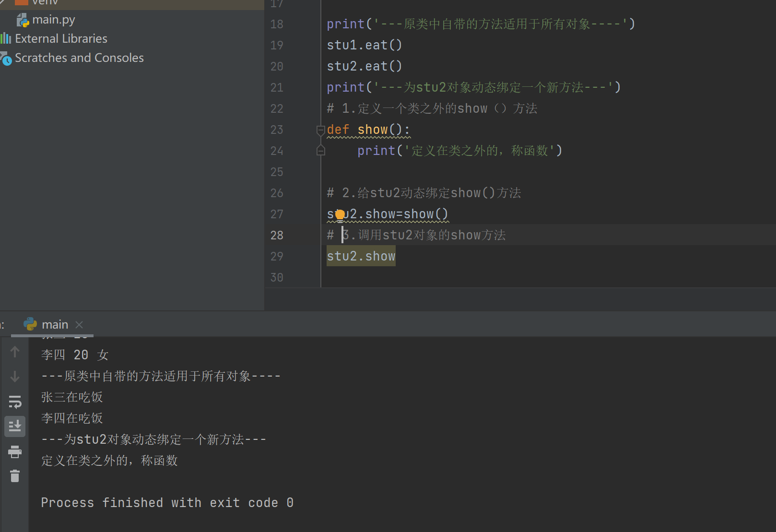Click the print statement on line 21

(474, 87)
